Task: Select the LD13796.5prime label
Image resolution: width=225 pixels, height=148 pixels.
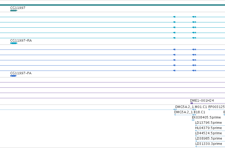Action: coord(208,123)
